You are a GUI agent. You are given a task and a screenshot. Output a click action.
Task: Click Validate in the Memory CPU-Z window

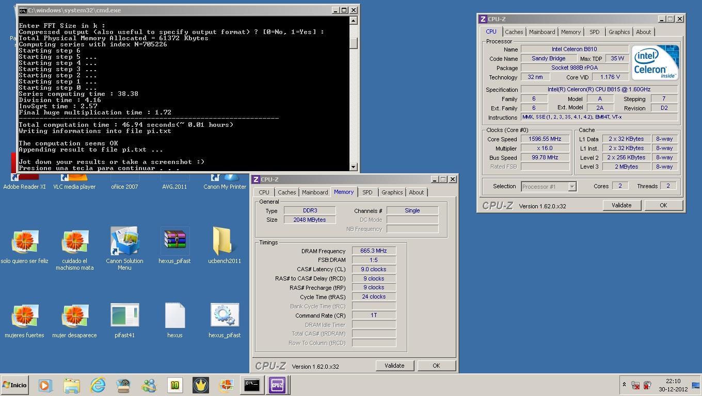[x=394, y=366]
